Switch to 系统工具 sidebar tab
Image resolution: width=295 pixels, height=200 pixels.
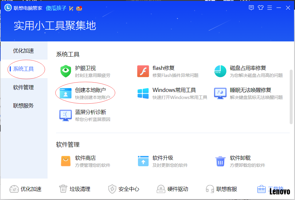click(23, 69)
